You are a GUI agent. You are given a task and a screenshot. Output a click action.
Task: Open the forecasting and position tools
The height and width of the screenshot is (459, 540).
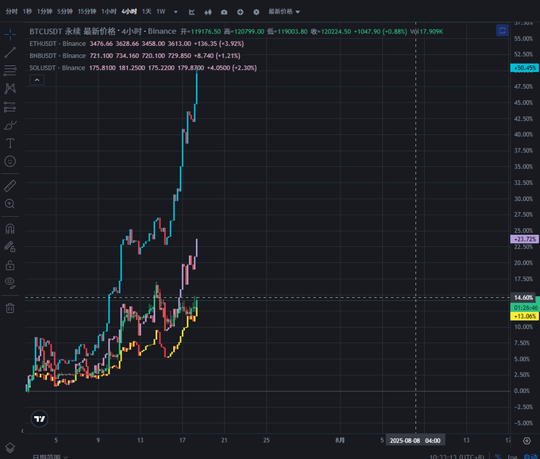point(10,107)
